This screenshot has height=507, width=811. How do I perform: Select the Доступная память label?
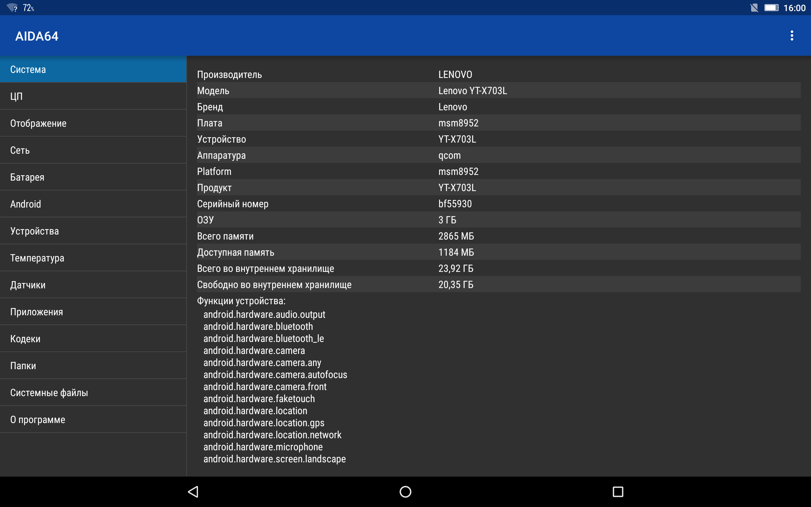click(236, 252)
